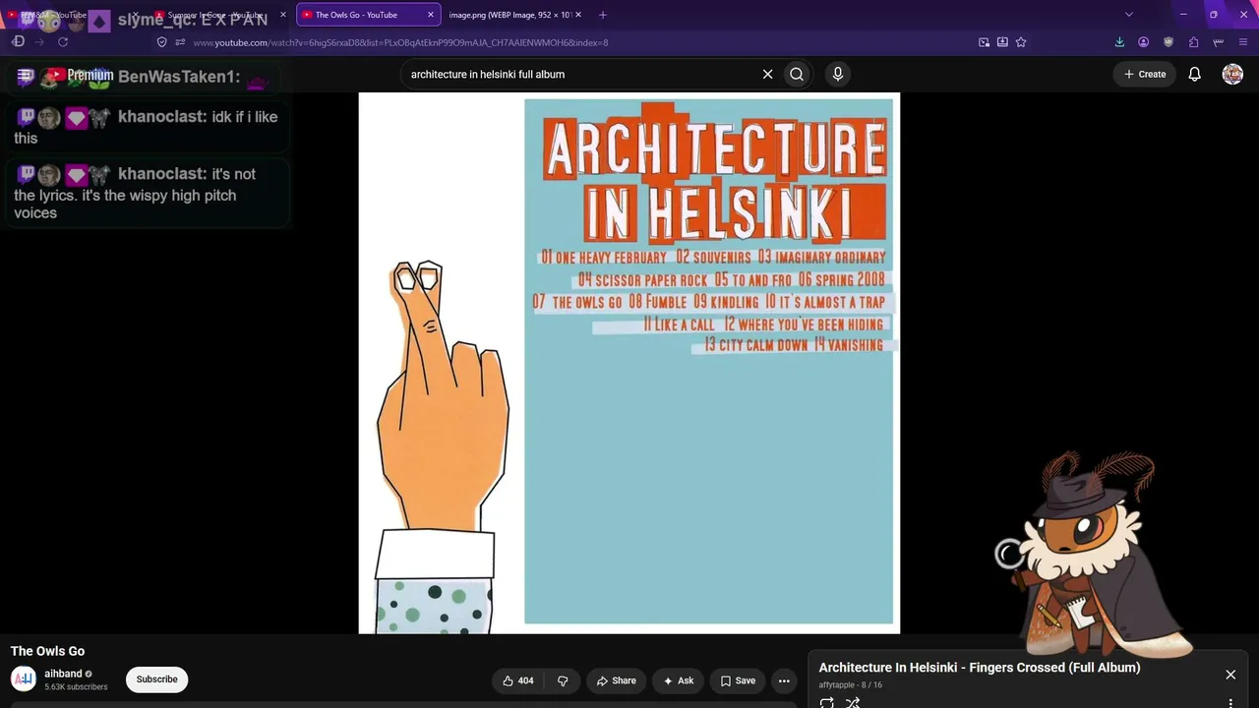Open the YouTube account avatar menu
This screenshot has width=1259, height=708.
point(1232,74)
